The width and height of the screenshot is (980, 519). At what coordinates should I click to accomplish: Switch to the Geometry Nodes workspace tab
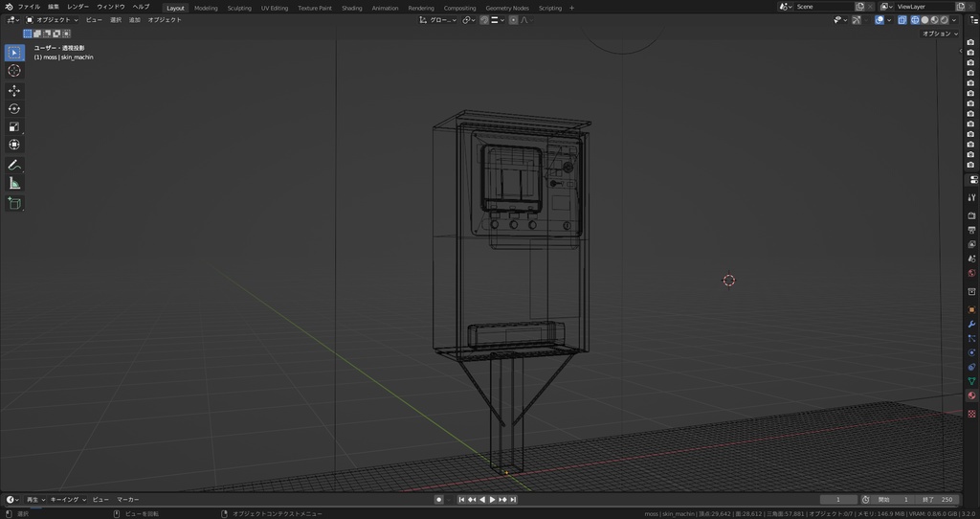507,8
